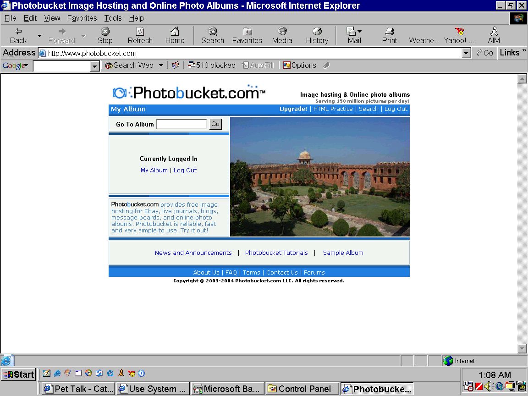This screenshot has width=528, height=396.
Task: Click the Google toolbar search box
Action: click(x=62, y=66)
